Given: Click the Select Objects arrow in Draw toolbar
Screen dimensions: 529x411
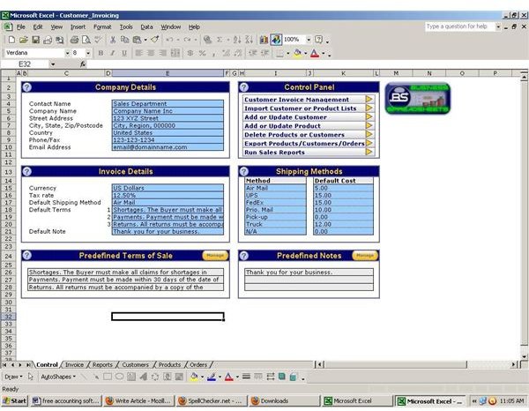Looking at the screenshot, I should click(31, 377).
